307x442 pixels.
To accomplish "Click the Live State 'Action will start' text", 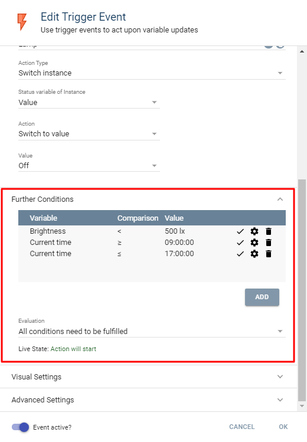I will click(73, 349).
